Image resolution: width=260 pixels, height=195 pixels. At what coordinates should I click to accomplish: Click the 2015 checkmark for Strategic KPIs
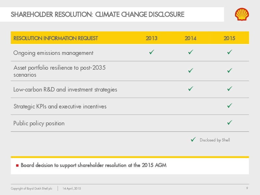point(230,106)
